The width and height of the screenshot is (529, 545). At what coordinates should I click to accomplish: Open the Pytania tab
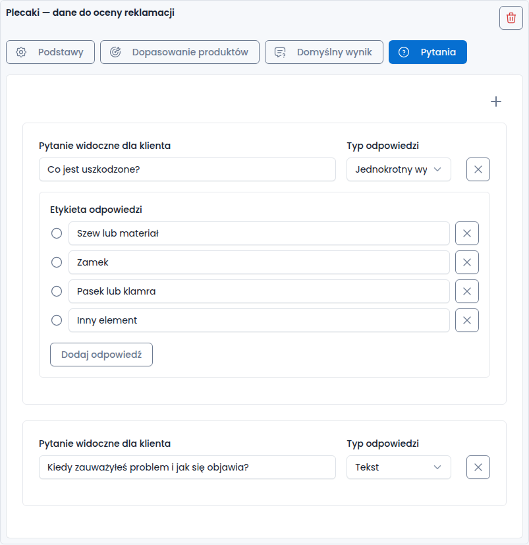point(428,52)
